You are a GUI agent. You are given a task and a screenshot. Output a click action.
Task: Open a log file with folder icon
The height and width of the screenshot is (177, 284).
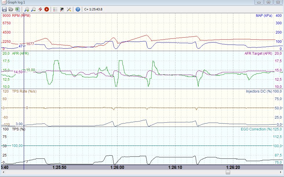click(x=11, y=9)
